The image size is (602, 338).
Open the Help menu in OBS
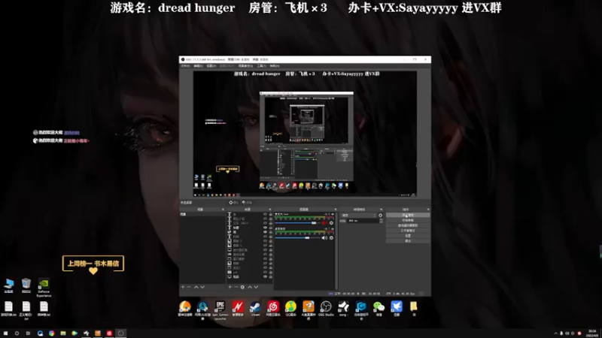pos(275,66)
